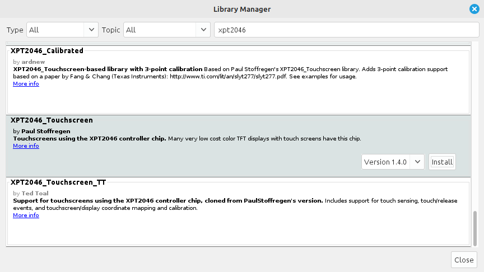
Task: Click the Library Manager title text
Action: pyautogui.click(x=242, y=10)
